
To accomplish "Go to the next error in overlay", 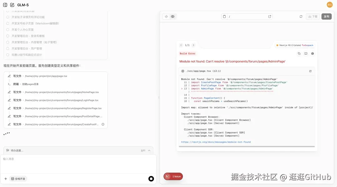I will 193,45.
